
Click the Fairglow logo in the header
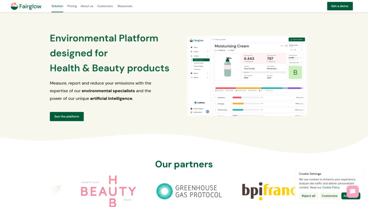click(26, 6)
